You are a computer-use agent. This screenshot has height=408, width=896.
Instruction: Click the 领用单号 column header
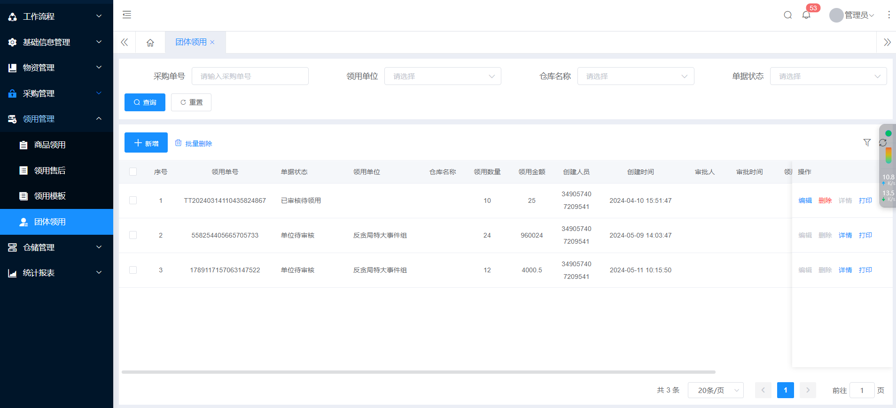click(225, 172)
